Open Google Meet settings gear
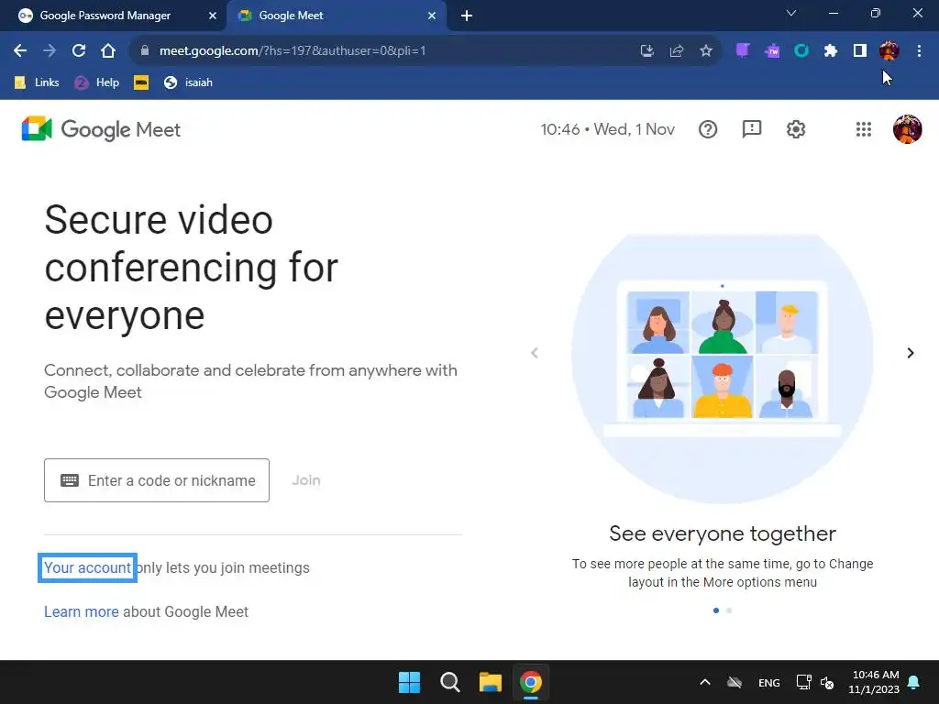This screenshot has height=704, width=939. (796, 129)
